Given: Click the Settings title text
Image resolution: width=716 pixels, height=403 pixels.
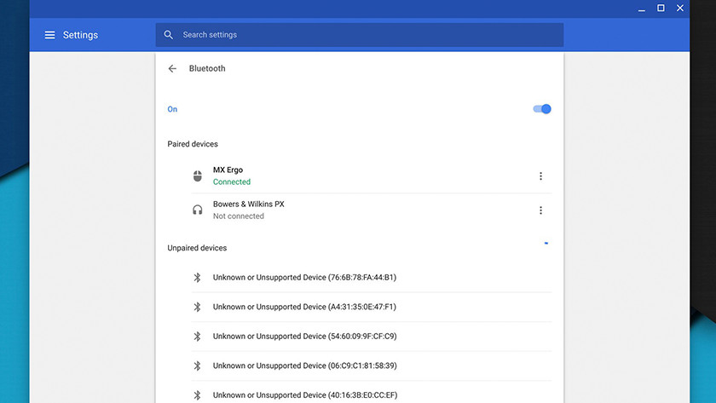Looking at the screenshot, I should coord(80,35).
